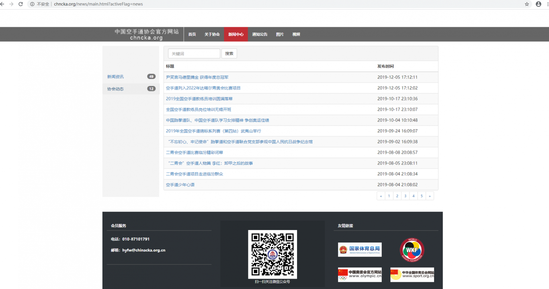Click the WeChat QR code image
The width and height of the screenshot is (549, 289).
(272, 254)
